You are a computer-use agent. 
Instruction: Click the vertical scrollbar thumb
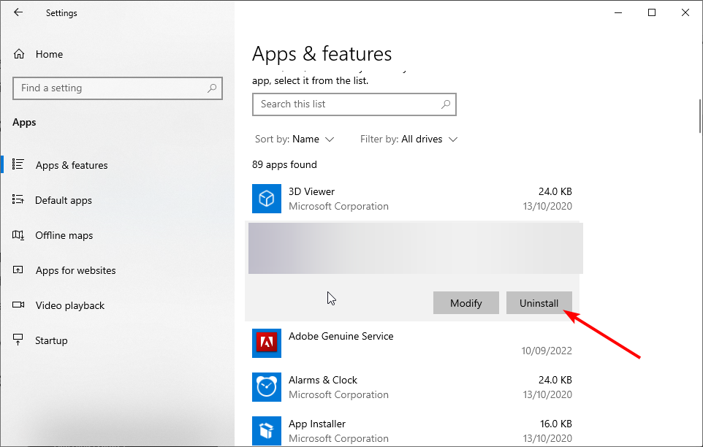[x=700, y=116]
